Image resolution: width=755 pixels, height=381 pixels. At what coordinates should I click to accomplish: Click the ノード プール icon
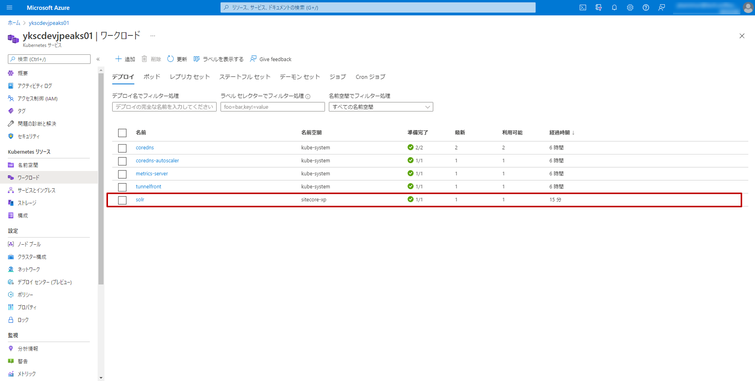coord(11,244)
